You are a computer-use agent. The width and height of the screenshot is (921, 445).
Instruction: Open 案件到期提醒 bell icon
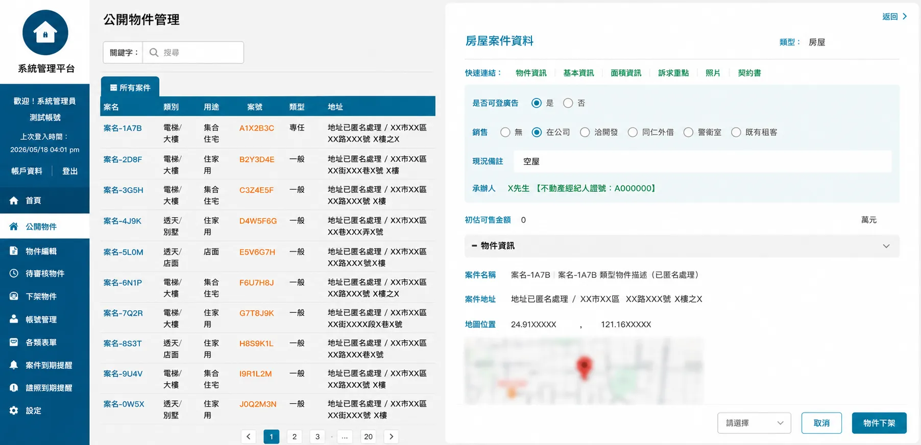click(x=14, y=365)
